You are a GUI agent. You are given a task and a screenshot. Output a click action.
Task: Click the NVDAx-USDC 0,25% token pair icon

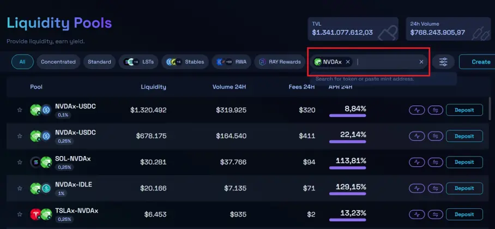pyautogui.click(x=41, y=136)
